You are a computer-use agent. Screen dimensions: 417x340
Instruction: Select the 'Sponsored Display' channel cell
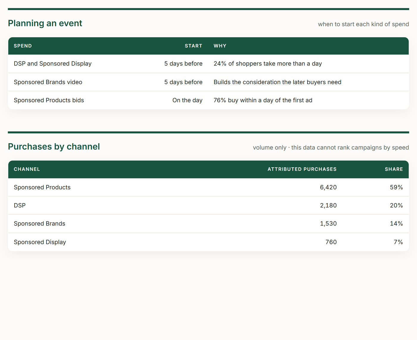pos(40,242)
